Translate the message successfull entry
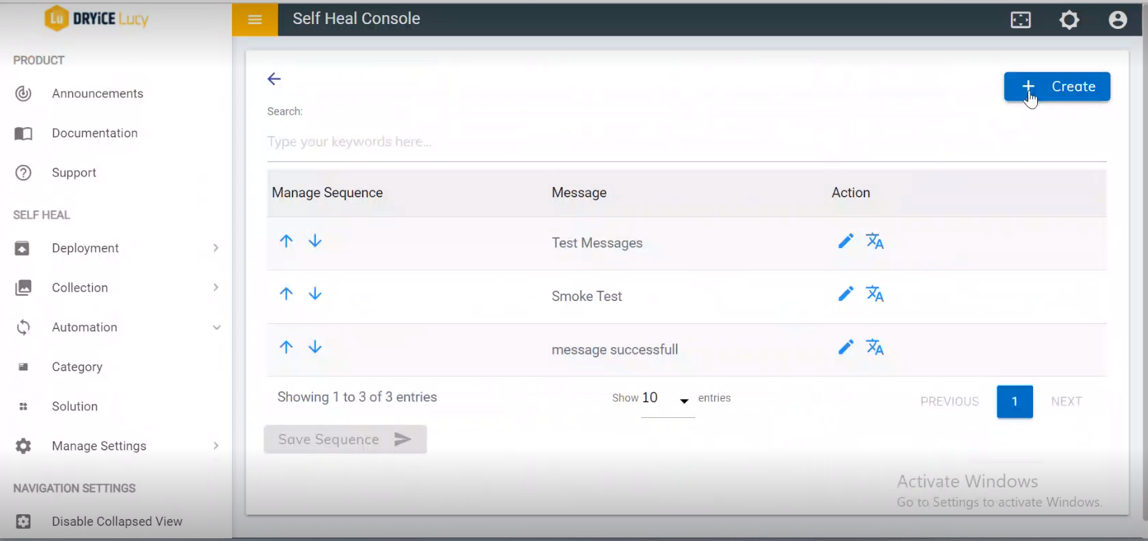 (875, 347)
